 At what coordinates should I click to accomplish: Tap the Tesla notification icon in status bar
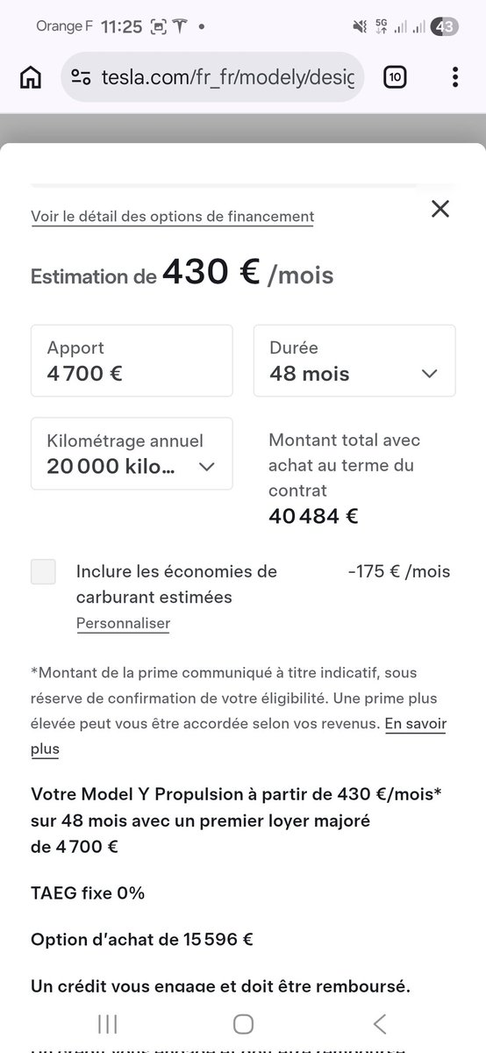pos(180,27)
